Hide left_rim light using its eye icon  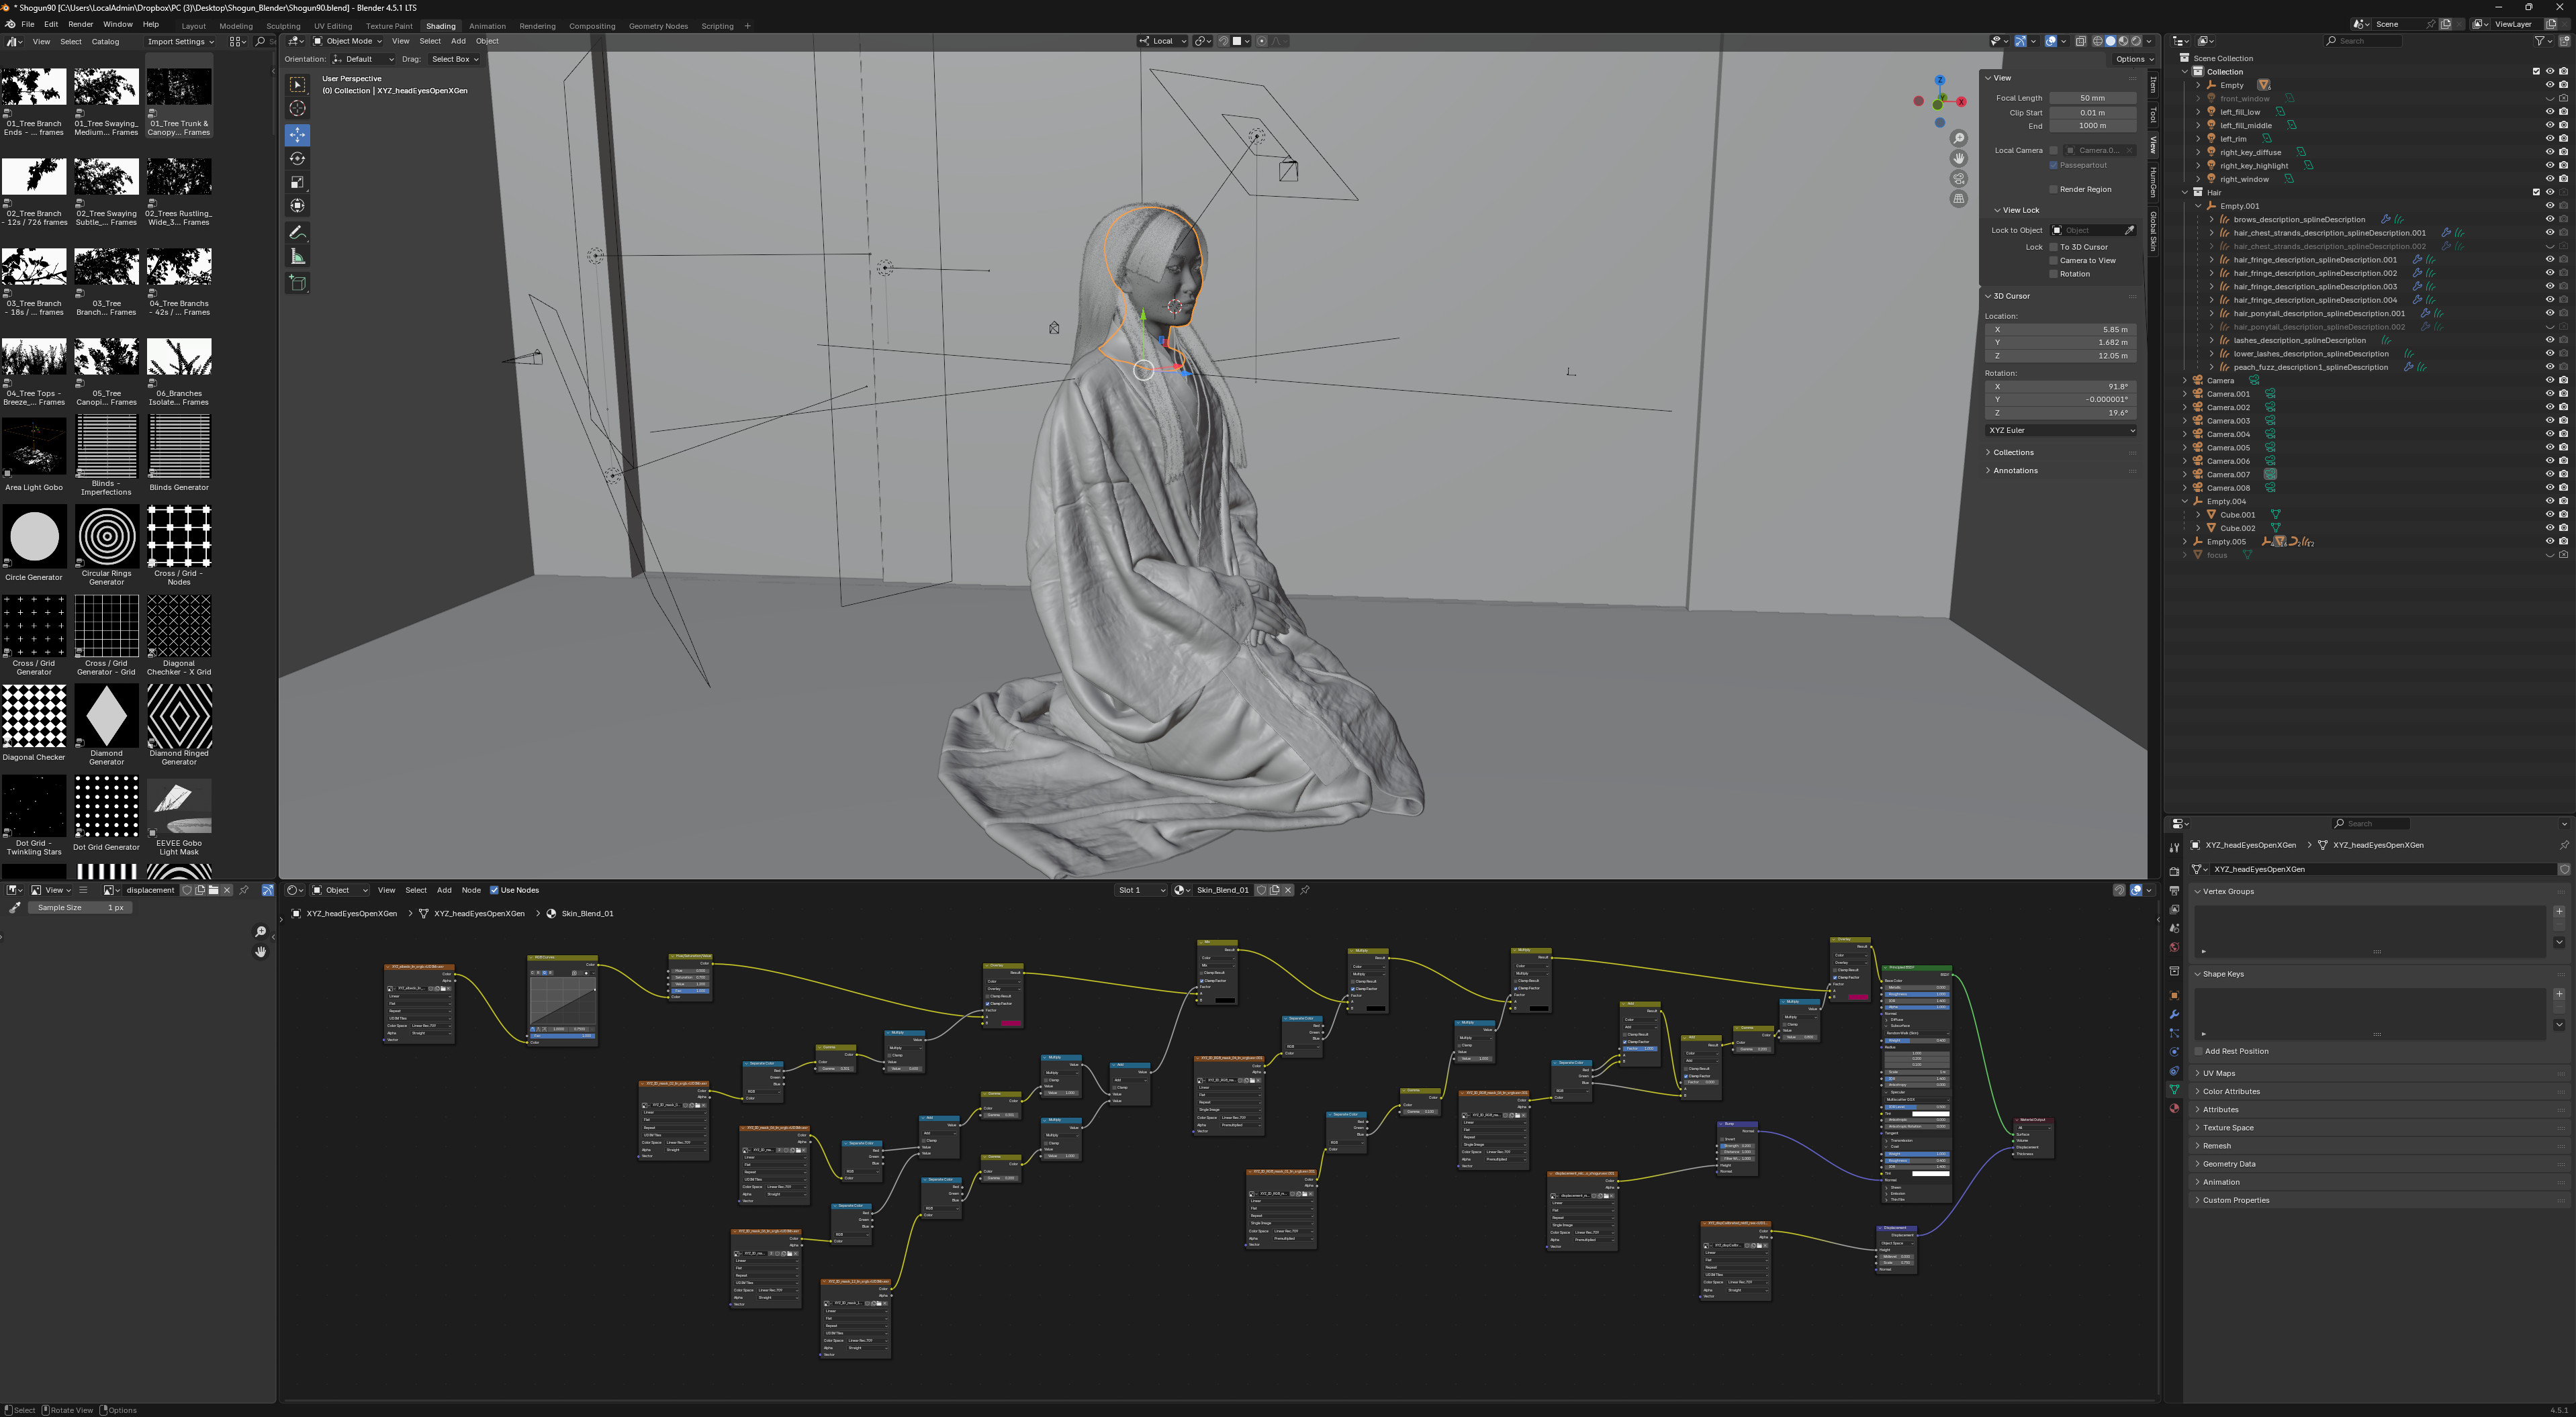tap(2549, 139)
